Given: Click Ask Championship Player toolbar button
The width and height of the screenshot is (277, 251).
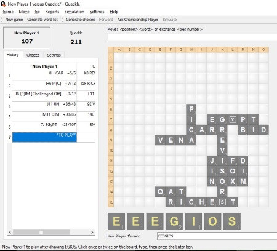Looking at the screenshot, I should click(138, 20).
